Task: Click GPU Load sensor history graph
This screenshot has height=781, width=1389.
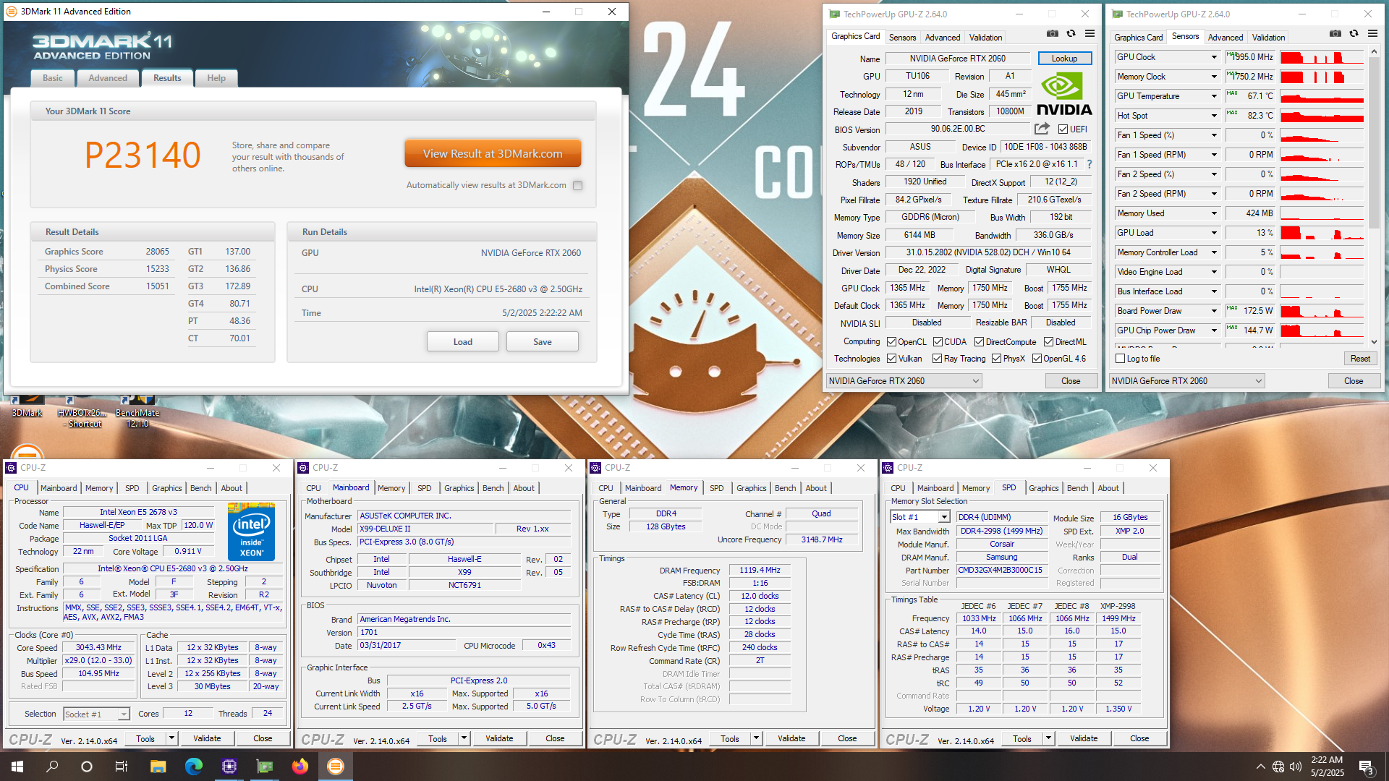Action: click(1322, 233)
